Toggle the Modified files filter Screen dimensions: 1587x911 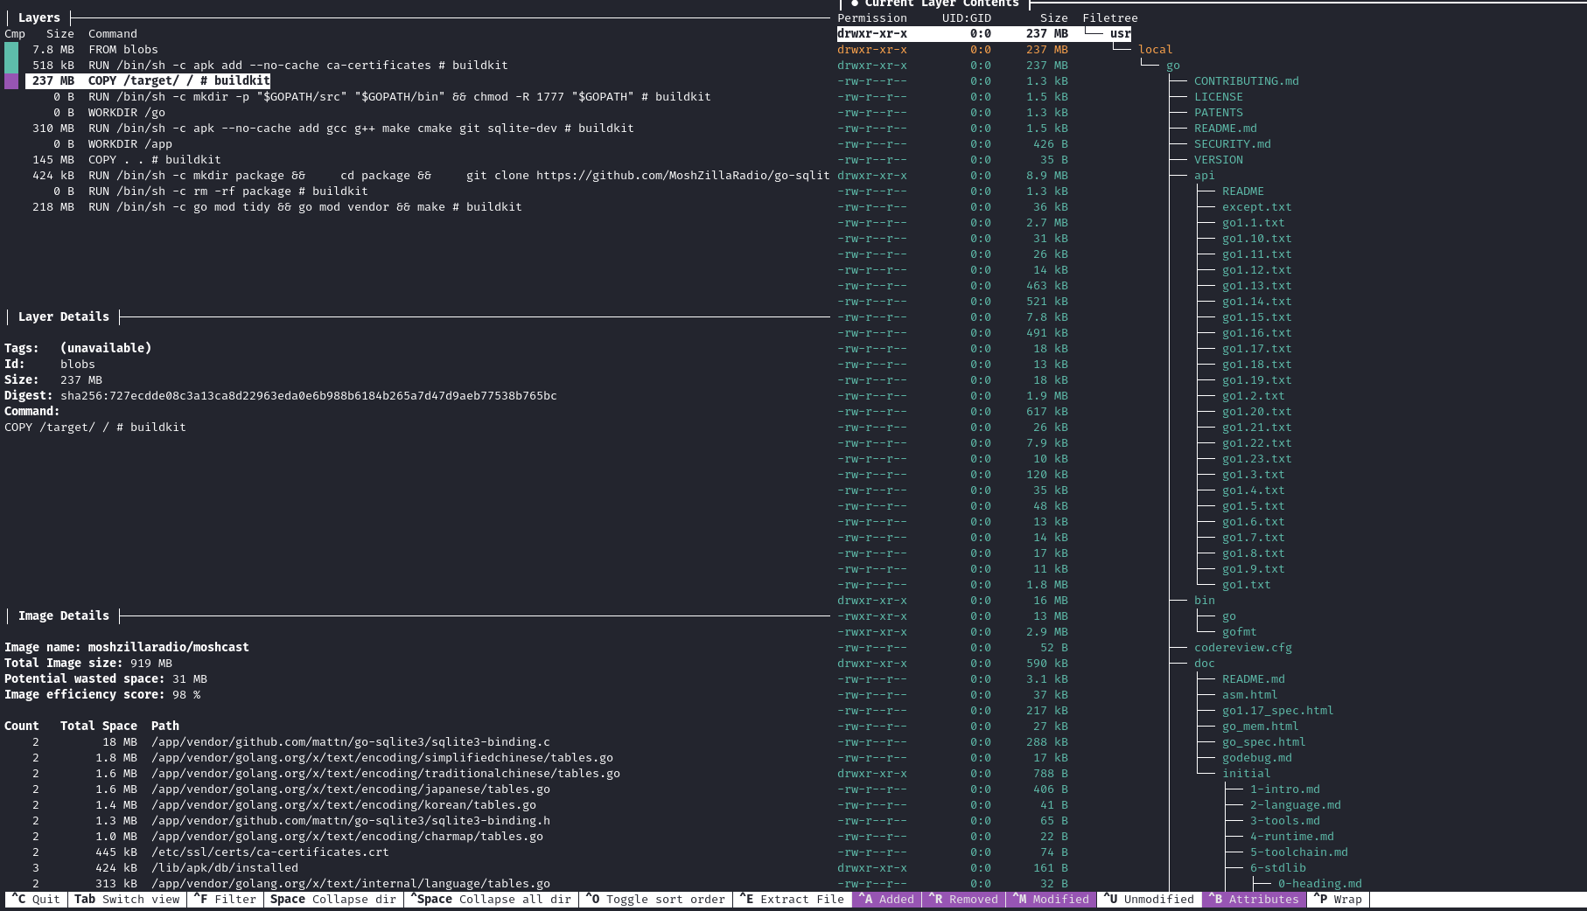pos(1051,899)
